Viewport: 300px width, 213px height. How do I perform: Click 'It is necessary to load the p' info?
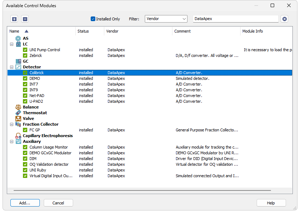268,50
